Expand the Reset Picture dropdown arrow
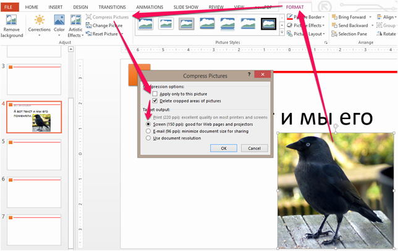Screen dimensions: 398x251 pos(122,34)
